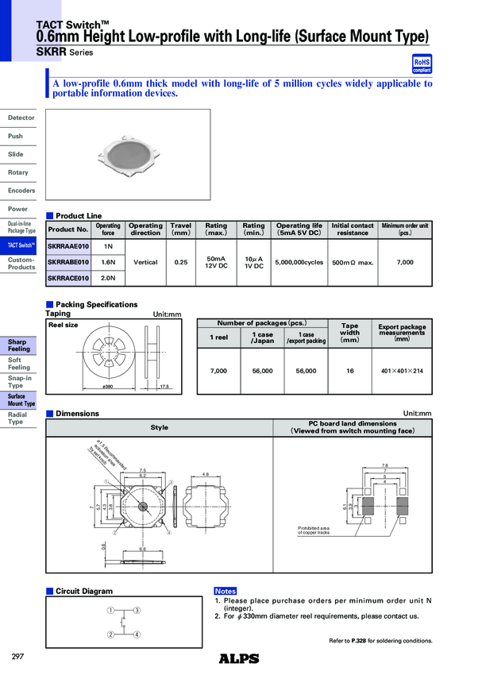
Task: Click the SKRR Series title
Action: [64, 52]
